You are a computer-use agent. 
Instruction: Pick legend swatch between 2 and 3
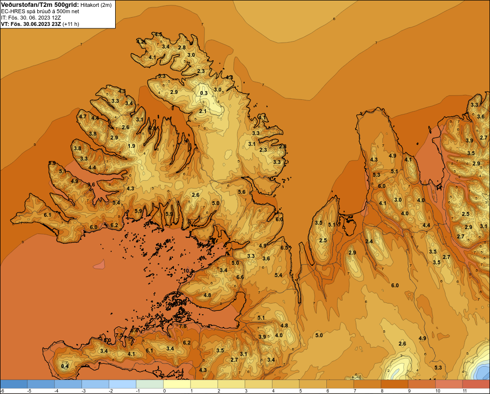[231, 384]
